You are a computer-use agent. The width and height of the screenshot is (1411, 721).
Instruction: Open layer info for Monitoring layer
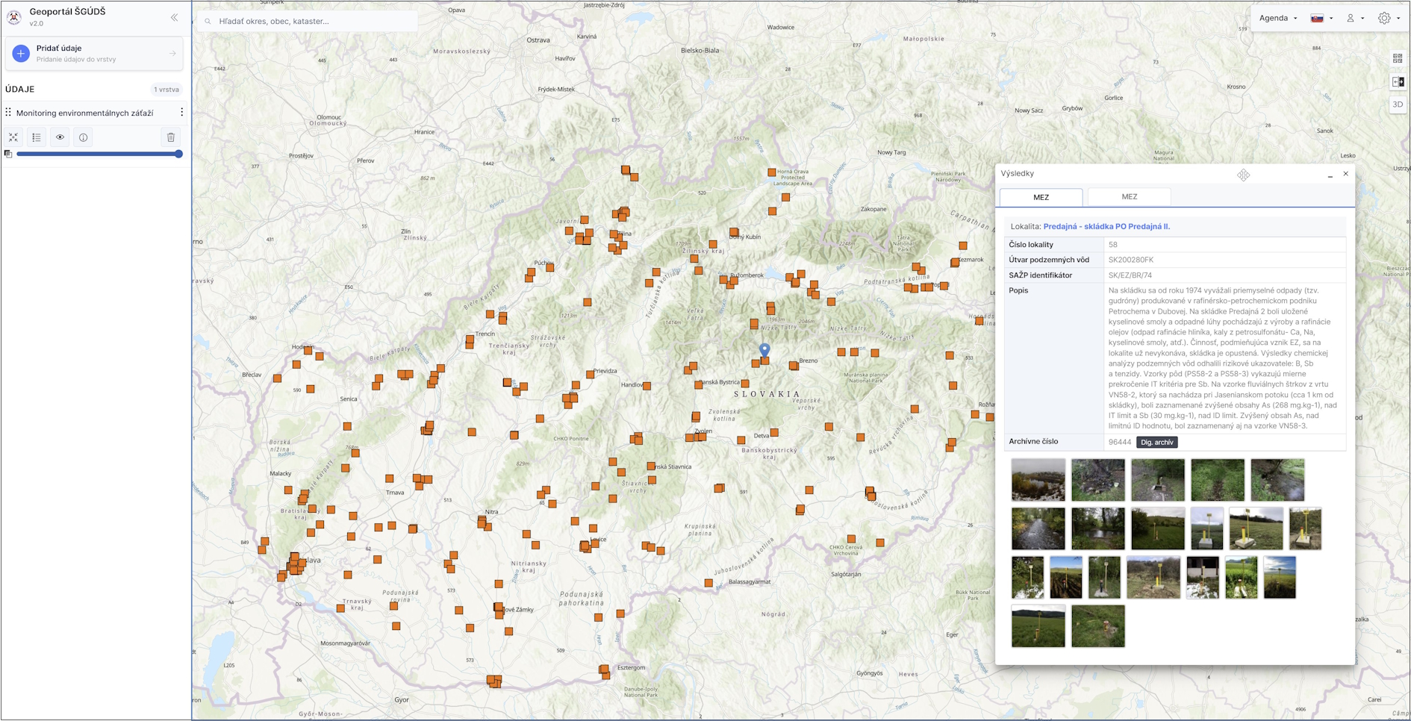tap(84, 137)
